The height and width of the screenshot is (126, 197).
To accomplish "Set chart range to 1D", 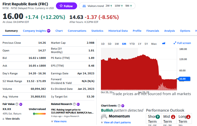I will pyautogui.click(x=103, y=44).
